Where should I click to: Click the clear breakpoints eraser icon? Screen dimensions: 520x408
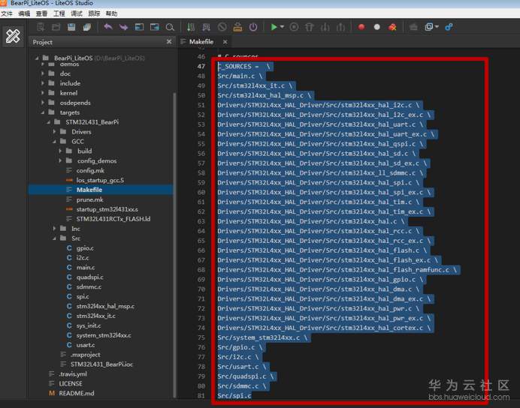point(392,27)
